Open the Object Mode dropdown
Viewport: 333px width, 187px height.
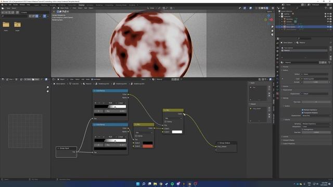tap(64, 8)
